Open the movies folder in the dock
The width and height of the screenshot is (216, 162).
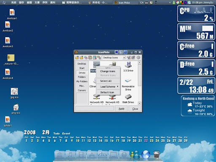pos(81,155)
